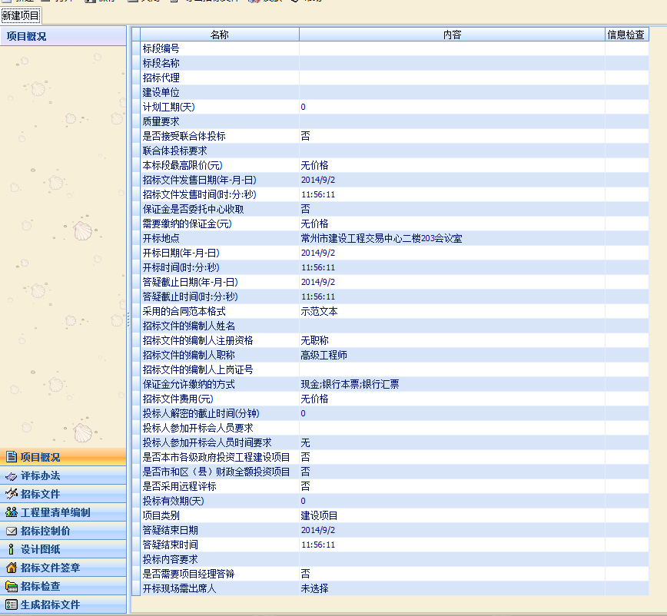The width and height of the screenshot is (667, 616).
Task: Click the green figure icon for 设计图纸
Action: (11, 549)
